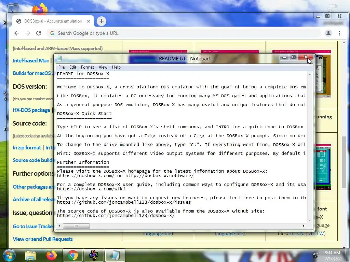Open Other packages link
Screen dimensions: 350x262
(33, 187)
